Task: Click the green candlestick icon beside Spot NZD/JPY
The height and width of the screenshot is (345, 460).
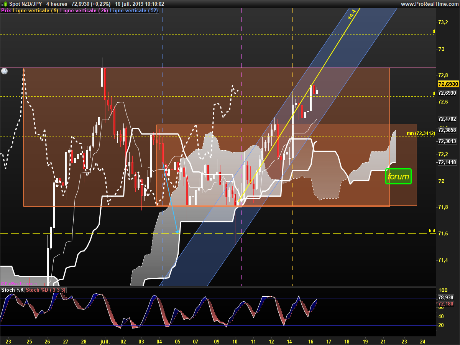Action: (x=4, y=4)
